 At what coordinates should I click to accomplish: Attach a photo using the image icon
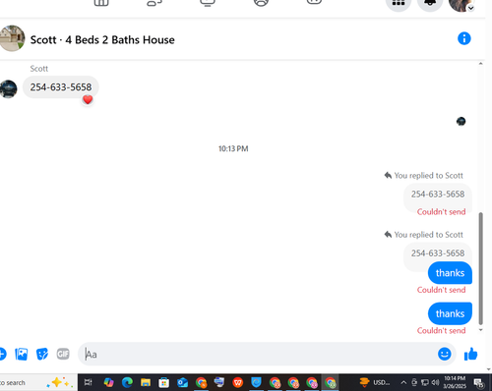22,354
